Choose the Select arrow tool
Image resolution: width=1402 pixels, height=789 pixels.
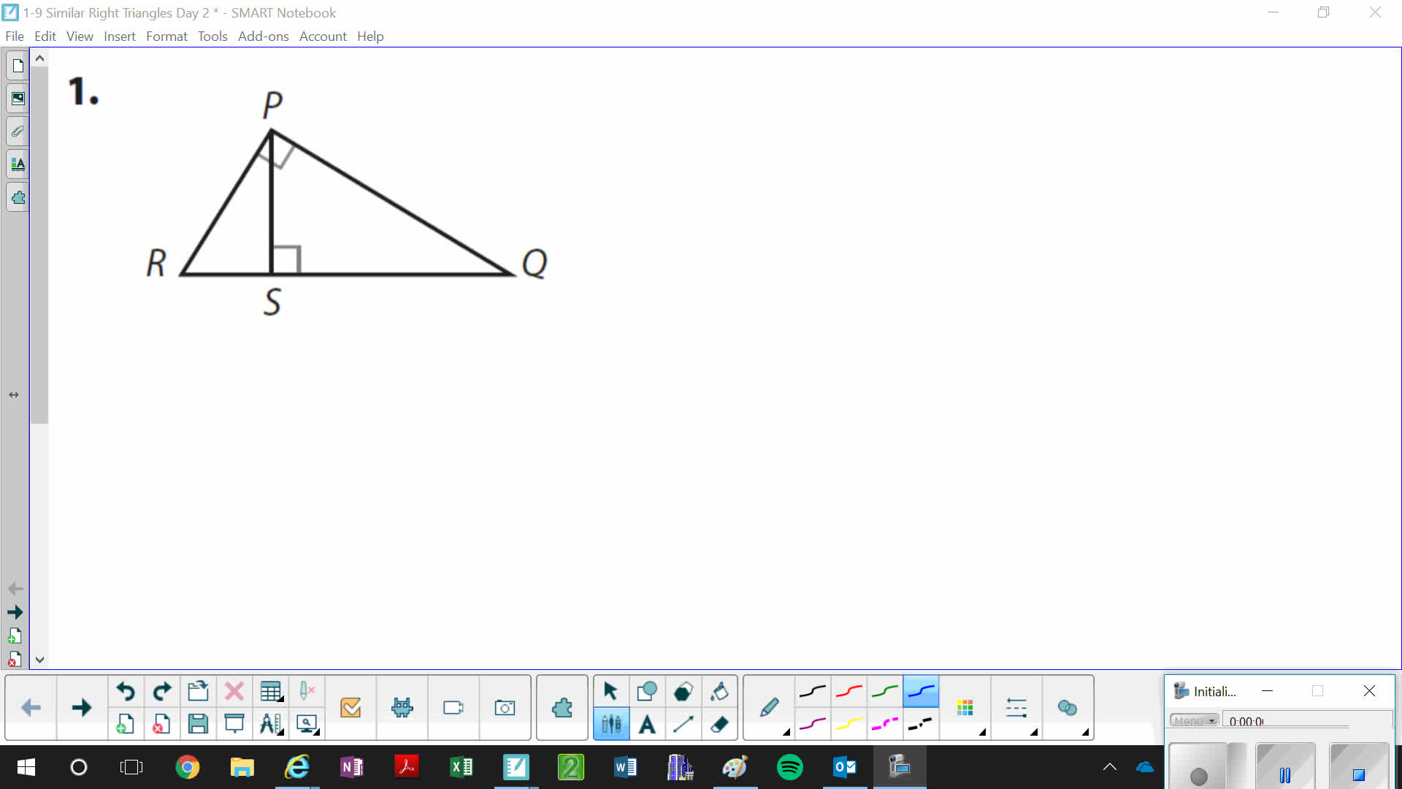tap(611, 690)
